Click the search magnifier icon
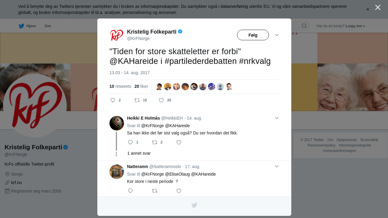This screenshot has height=218, width=388. click(304, 26)
